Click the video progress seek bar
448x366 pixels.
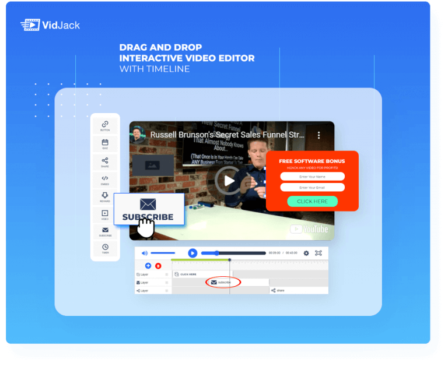[233, 253]
